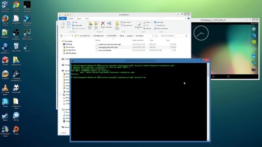Screen dimensions: 262x147
Task: Click Copy icon in Explorer ribbon
Action: (x=63, y=25)
